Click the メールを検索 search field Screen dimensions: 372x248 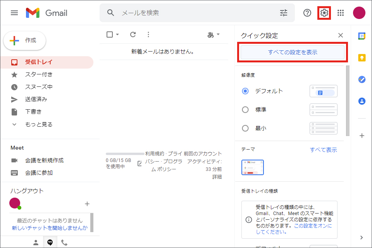click(198, 13)
